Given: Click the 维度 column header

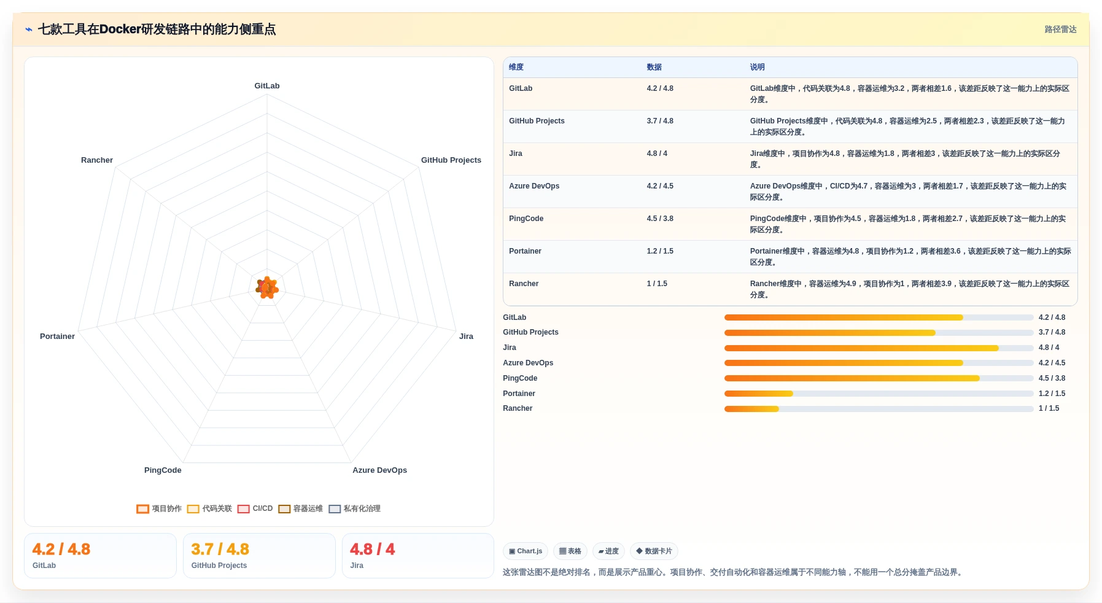Looking at the screenshot, I should click(516, 67).
